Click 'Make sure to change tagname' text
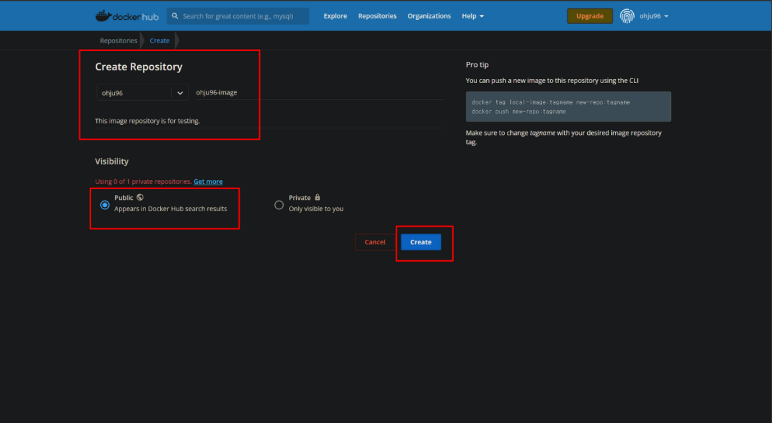 pos(564,137)
